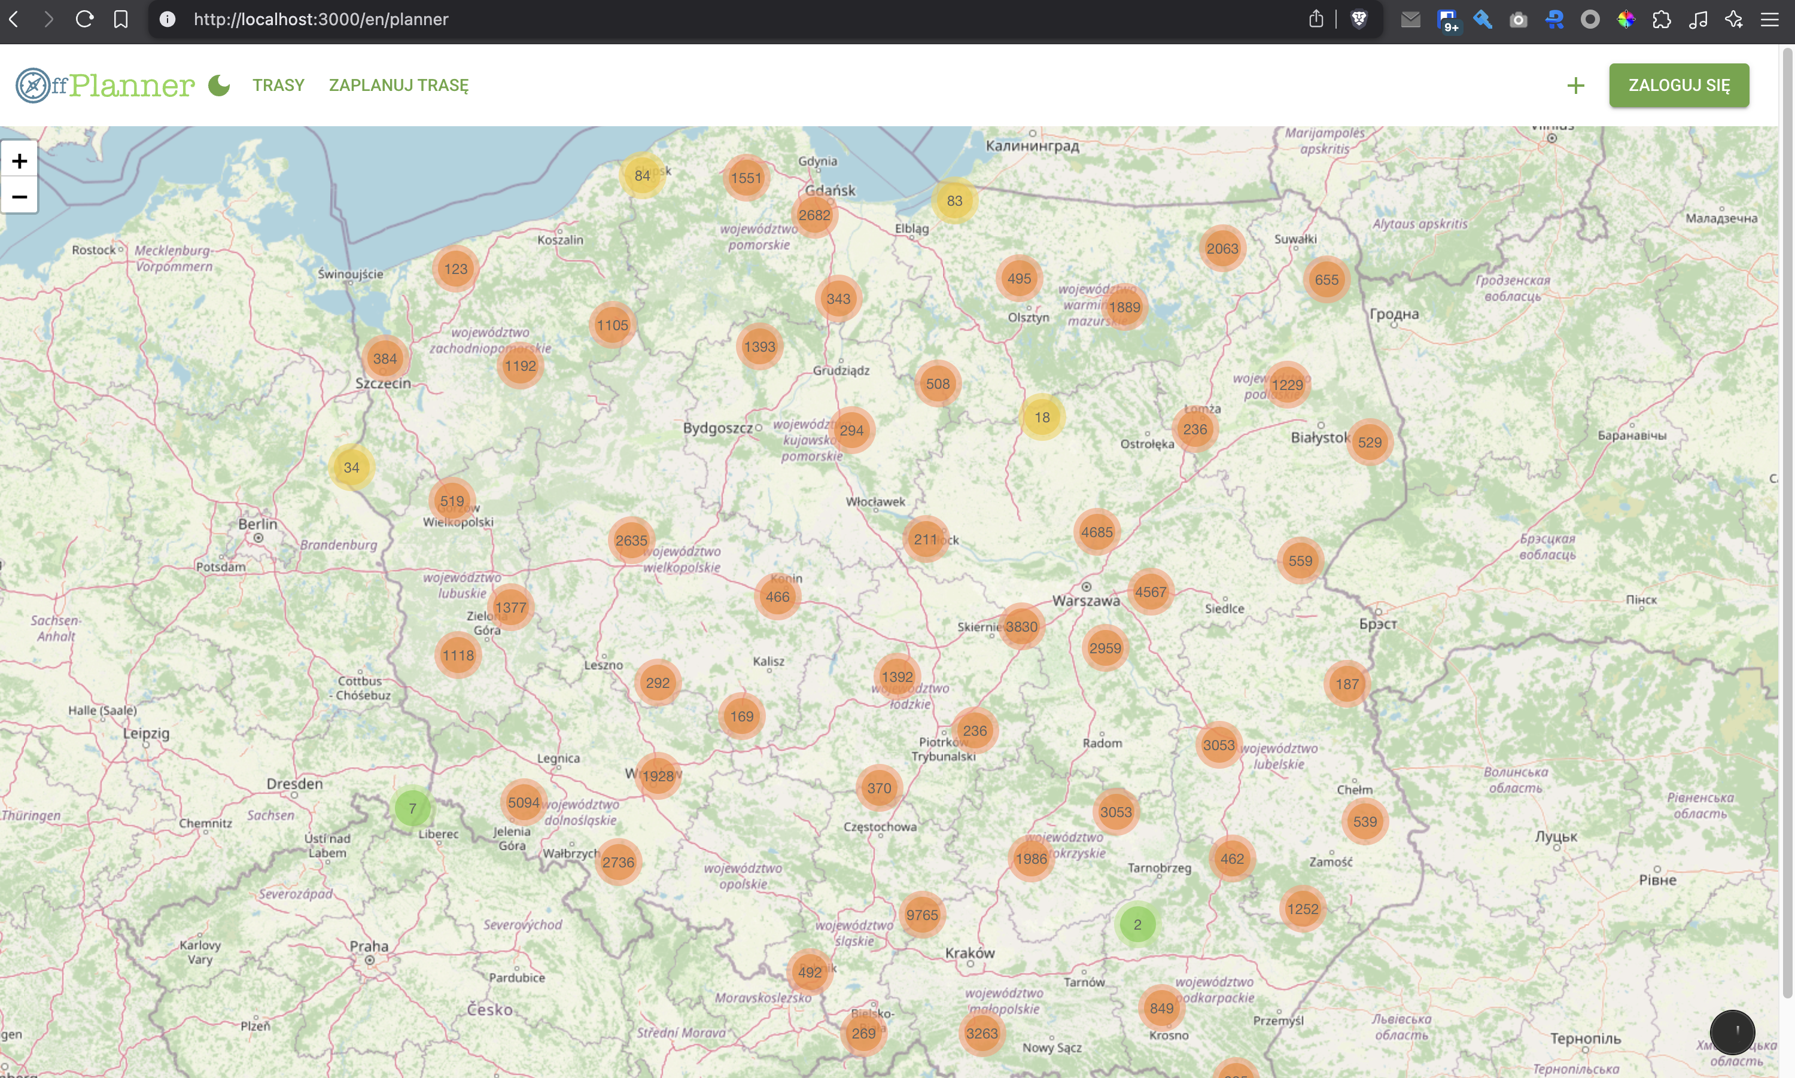This screenshot has width=1795, height=1078.
Task: Open the browser hamburger menu
Action: (1769, 19)
